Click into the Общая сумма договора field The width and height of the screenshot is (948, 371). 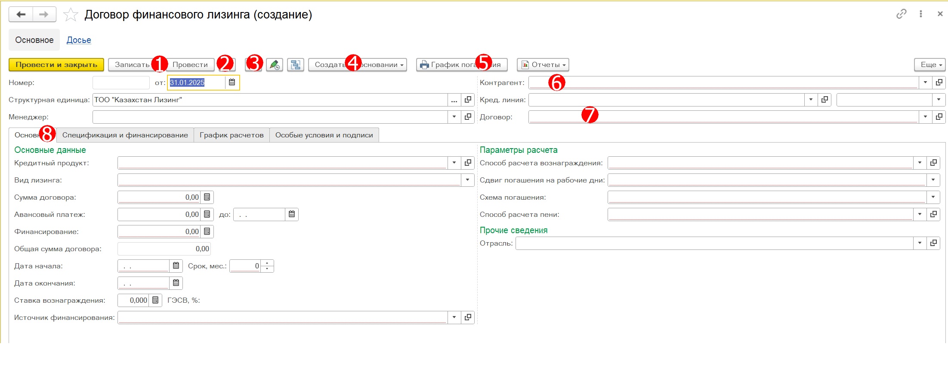coord(164,249)
